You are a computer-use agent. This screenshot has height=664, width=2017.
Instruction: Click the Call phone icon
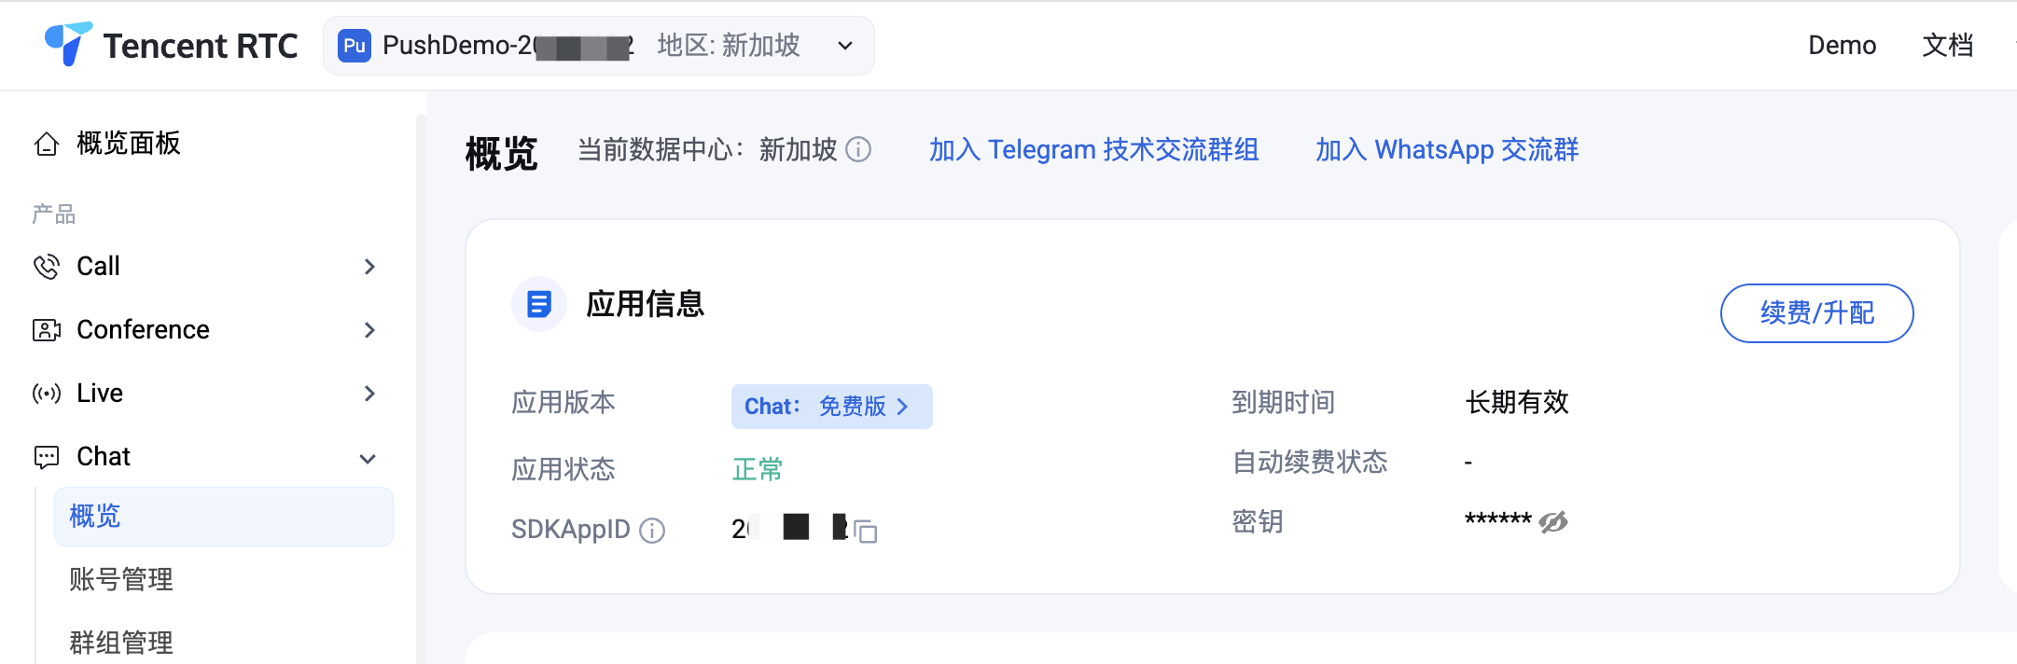[47, 267]
